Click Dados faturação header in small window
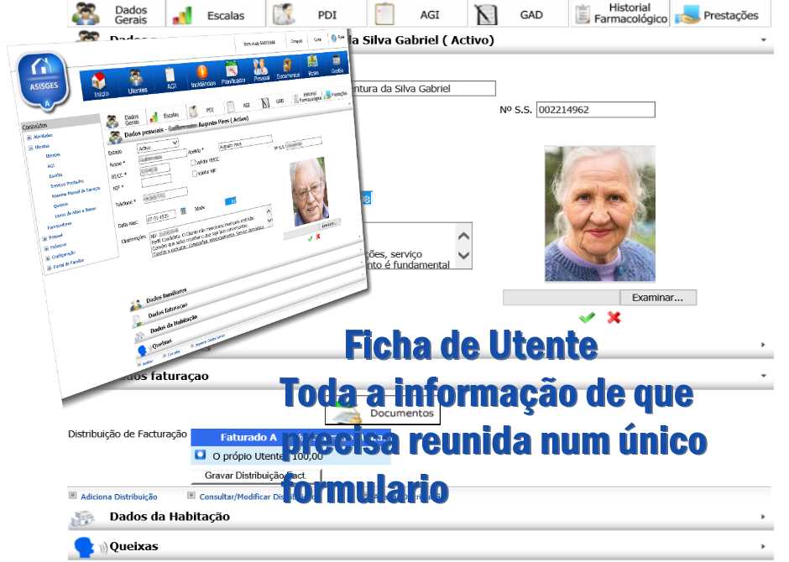The height and width of the screenshot is (562, 789). coord(168,310)
